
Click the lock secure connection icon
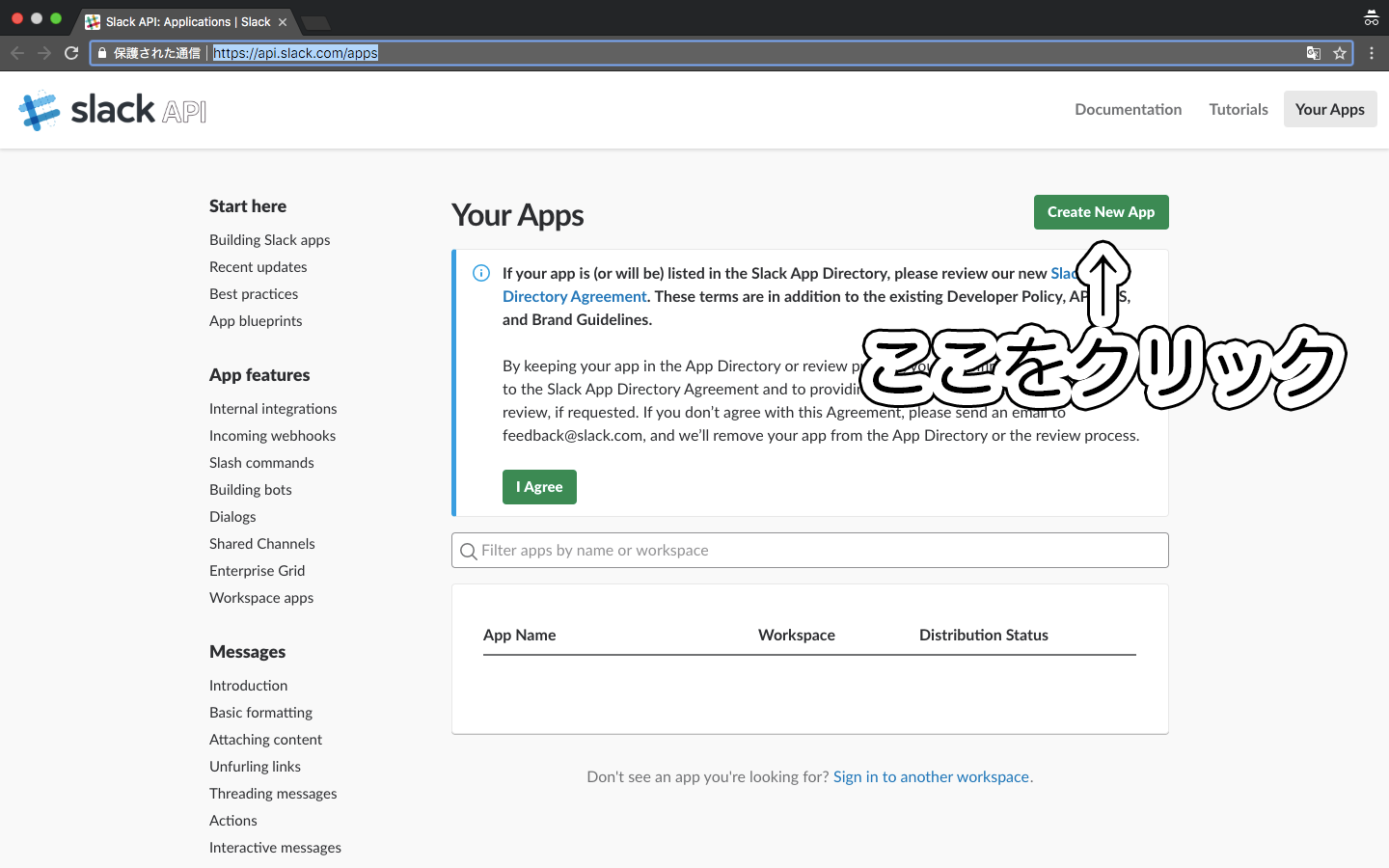coord(102,53)
